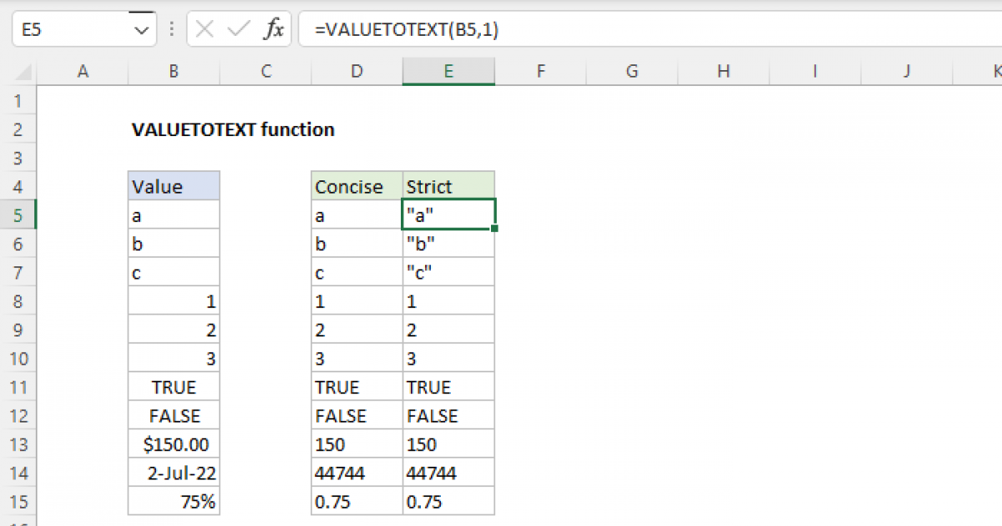Select row 5 header
The height and width of the screenshot is (526, 1002).
click(18, 215)
